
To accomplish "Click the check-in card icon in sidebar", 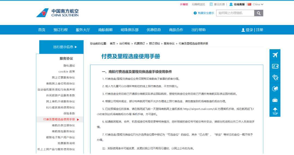I will 275,66.
